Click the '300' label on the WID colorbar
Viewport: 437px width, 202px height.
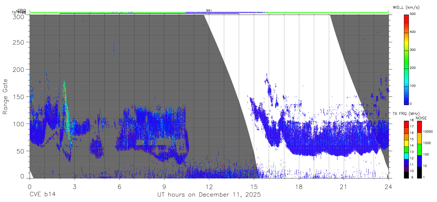click(413, 50)
